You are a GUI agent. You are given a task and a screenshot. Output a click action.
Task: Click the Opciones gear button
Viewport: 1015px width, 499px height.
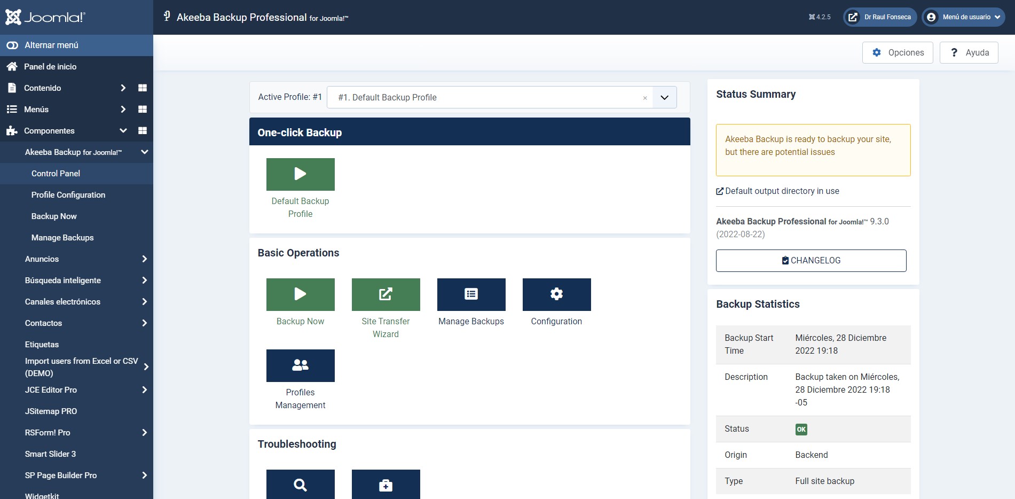click(x=898, y=52)
